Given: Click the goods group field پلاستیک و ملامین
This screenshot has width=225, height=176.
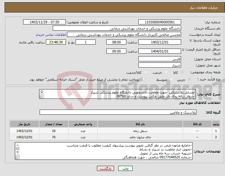Looking at the screenshot, I should [x=118, y=112].
